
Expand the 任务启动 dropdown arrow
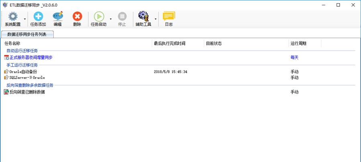(111, 19)
